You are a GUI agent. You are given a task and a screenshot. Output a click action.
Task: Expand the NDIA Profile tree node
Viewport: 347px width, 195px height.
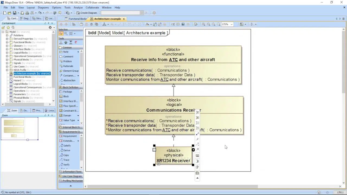click(x=7, y=70)
